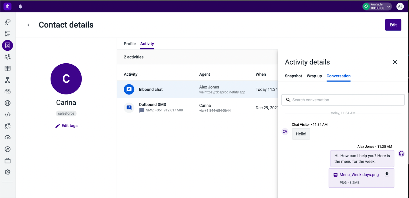This screenshot has width=409, height=198.
Task: Click the 'Today 11:34' time cell
Action: click(267, 89)
